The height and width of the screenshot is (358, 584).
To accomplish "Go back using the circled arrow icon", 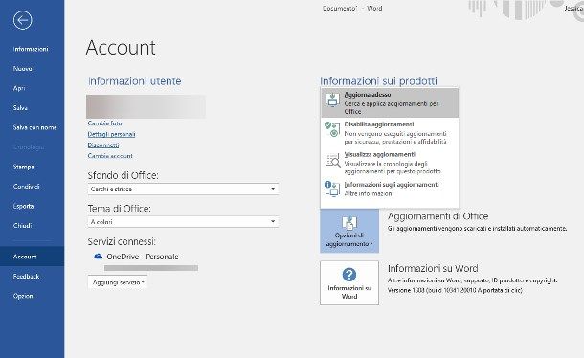I will (x=22, y=20).
